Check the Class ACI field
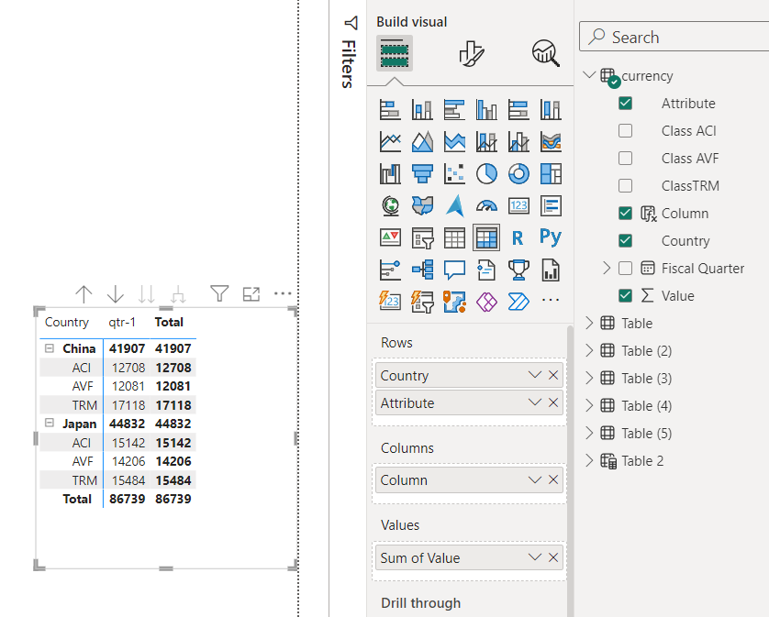 tap(625, 131)
